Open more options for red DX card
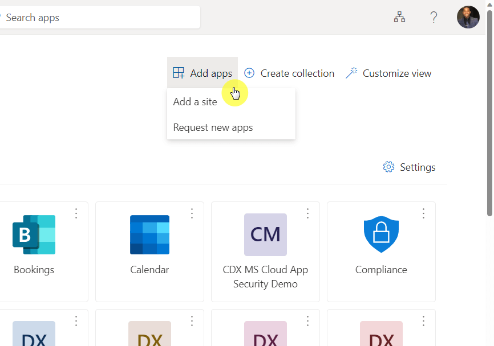 point(423,321)
